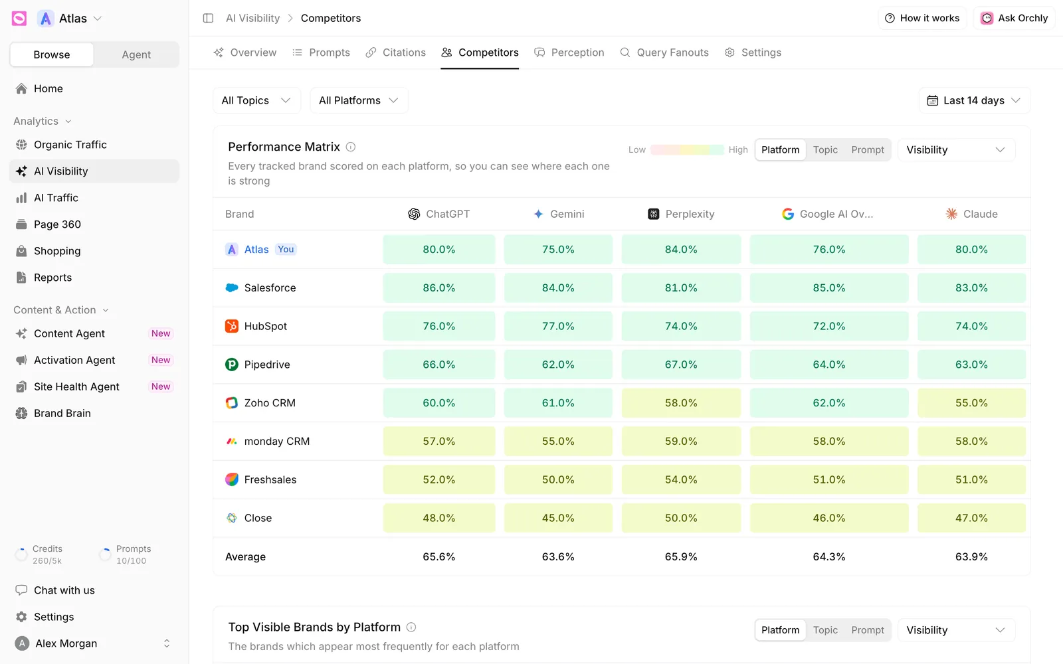Open Organic Traffic in the sidebar
The width and height of the screenshot is (1063, 664).
click(94, 145)
